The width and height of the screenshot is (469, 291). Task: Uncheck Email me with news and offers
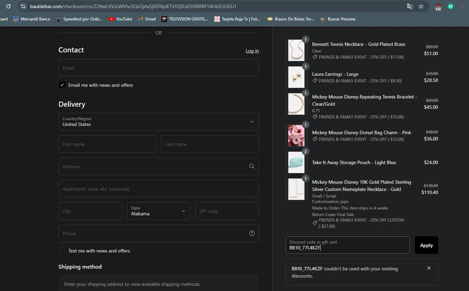[x=62, y=85]
